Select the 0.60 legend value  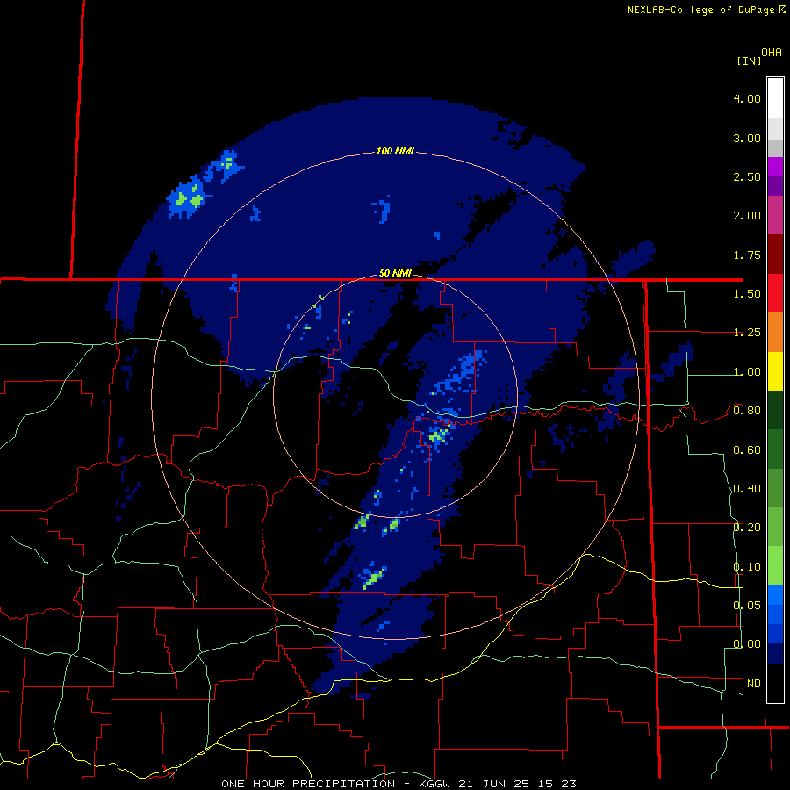click(747, 450)
